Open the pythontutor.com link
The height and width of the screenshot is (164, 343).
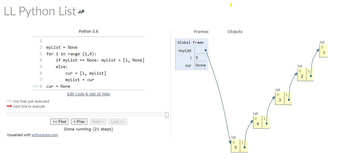coord(45,135)
